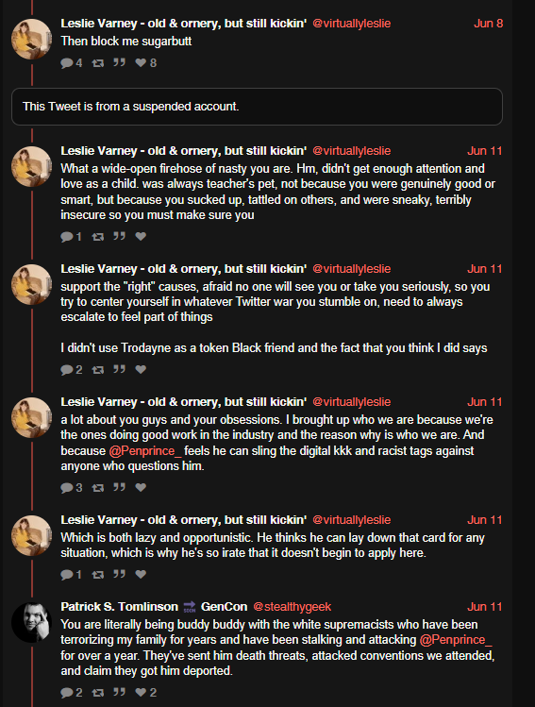Quote the "wide-open firehose of nasty" tweet

pos(119,236)
